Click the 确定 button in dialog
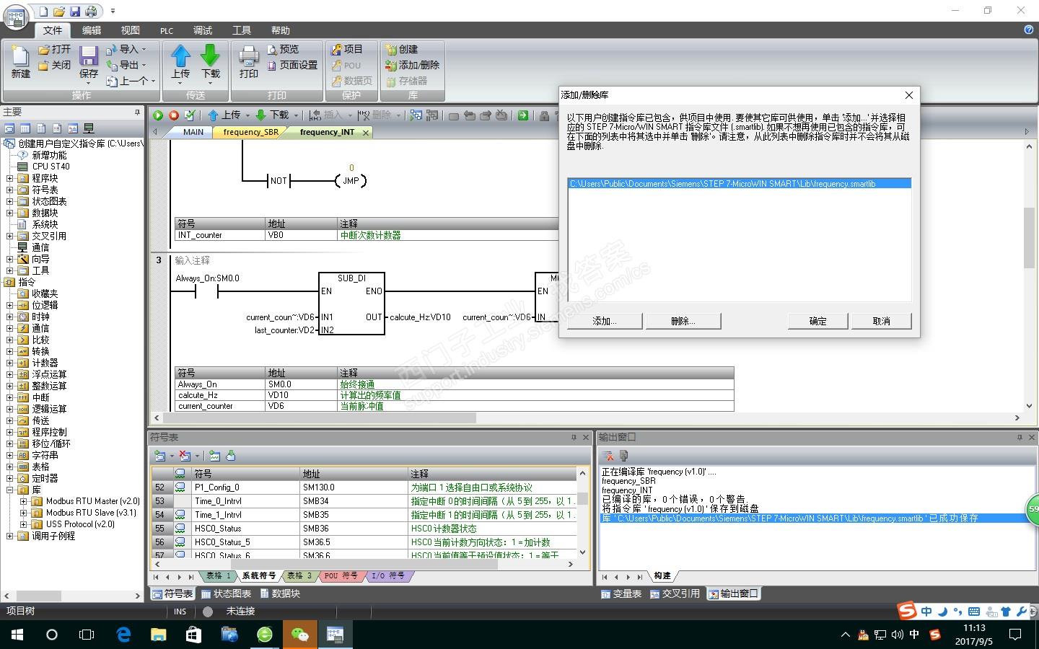 pos(817,321)
